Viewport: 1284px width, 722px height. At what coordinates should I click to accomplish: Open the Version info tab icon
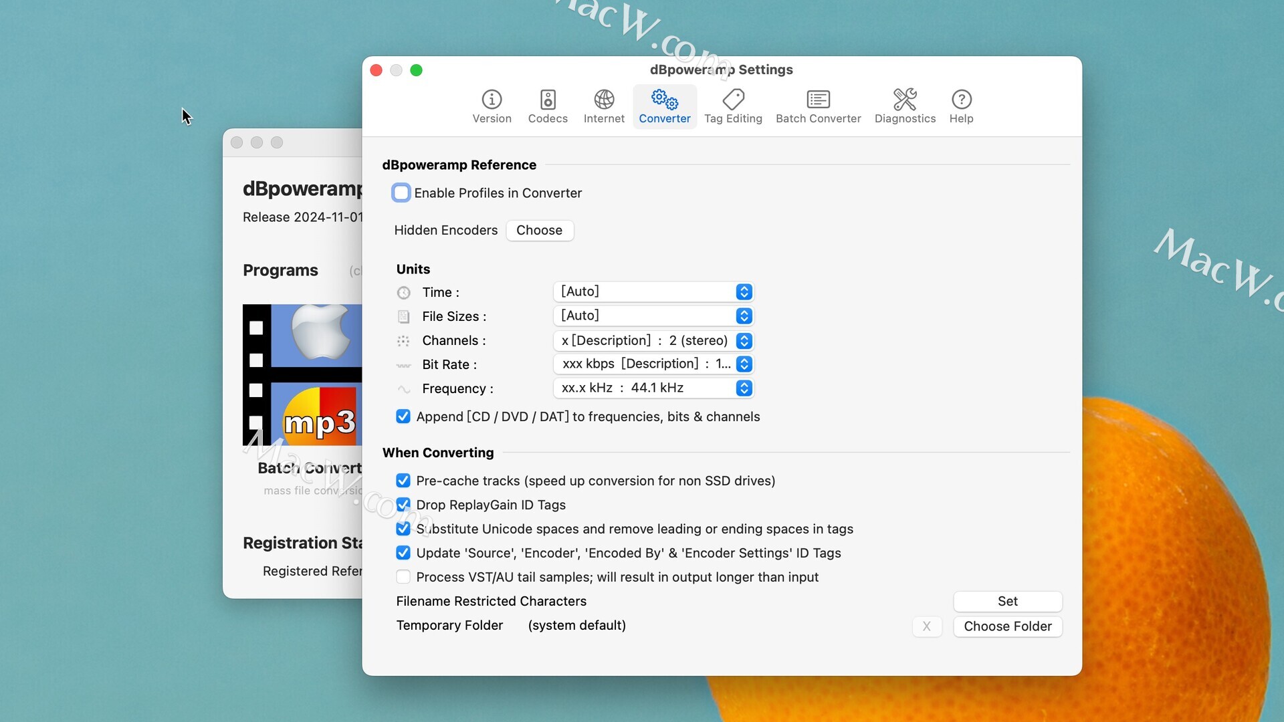click(x=492, y=100)
